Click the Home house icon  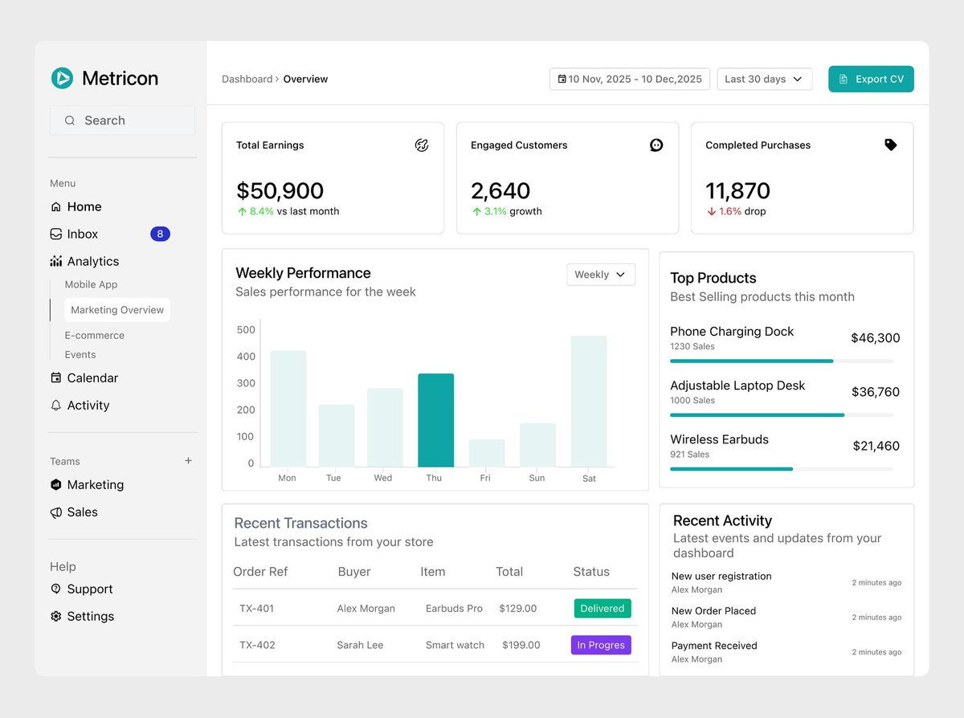tap(55, 207)
